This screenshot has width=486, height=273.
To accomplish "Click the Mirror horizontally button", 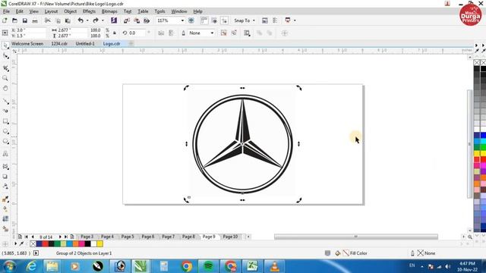I will pos(161,33).
